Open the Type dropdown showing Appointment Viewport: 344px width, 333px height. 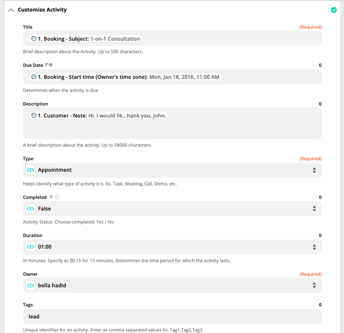click(x=172, y=170)
